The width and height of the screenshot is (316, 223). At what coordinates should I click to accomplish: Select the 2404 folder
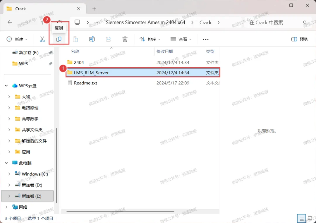pyautogui.click(x=143, y=63)
